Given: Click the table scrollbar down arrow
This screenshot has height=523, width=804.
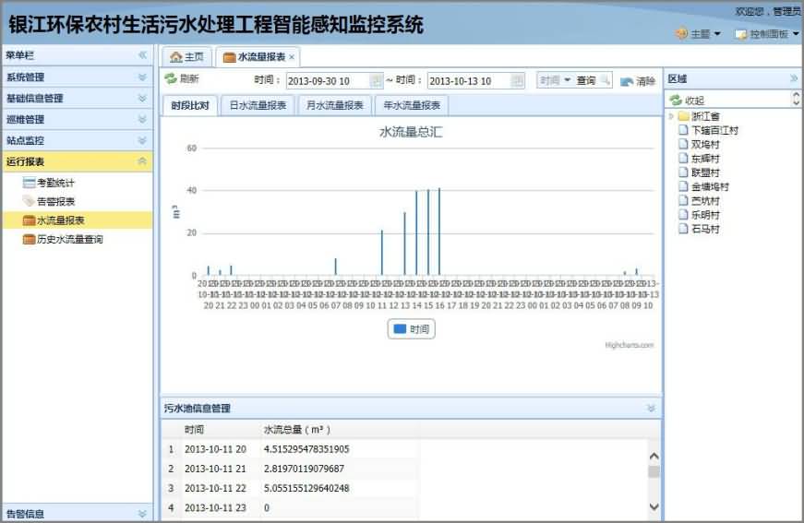Looking at the screenshot, I should pyautogui.click(x=654, y=506).
